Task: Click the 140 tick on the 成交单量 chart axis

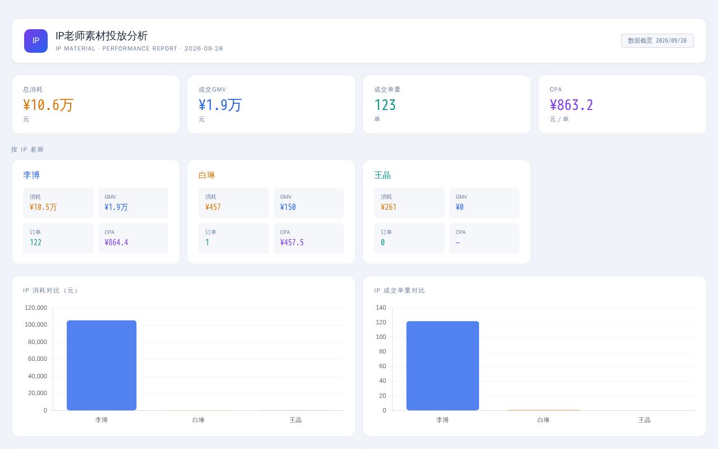Action: pyautogui.click(x=381, y=308)
